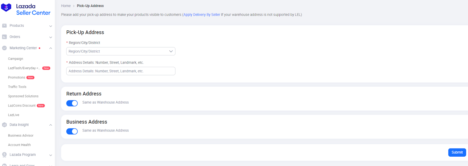This screenshot has width=468, height=166.
Task: Open LazCoins Discount submenu item
Action: pos(22,106)
